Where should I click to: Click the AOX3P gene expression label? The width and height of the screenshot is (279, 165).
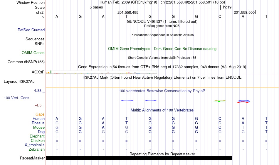point(38,72)
